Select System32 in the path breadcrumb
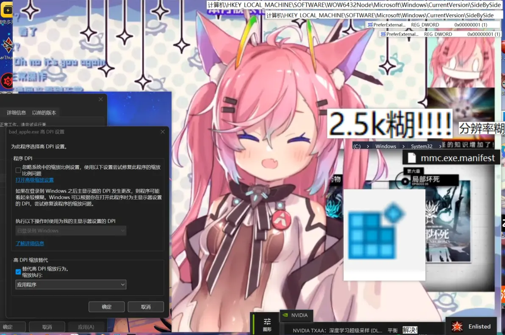Viewport: 505px width, 335px height. tap(422, 146)
